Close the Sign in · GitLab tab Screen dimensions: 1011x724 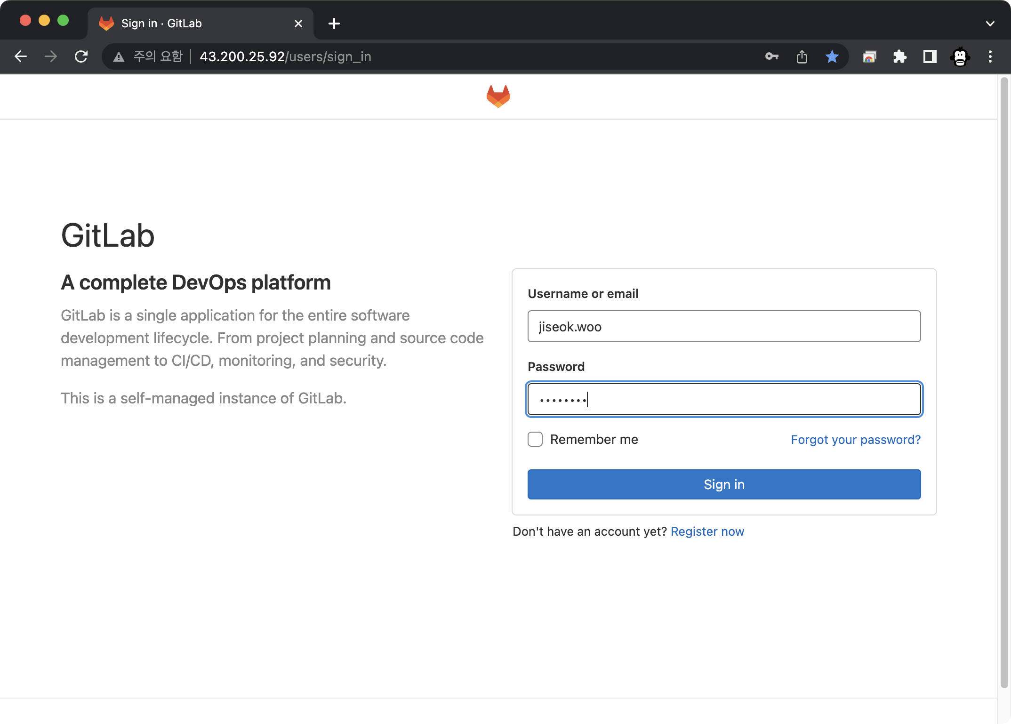point(298,24)
